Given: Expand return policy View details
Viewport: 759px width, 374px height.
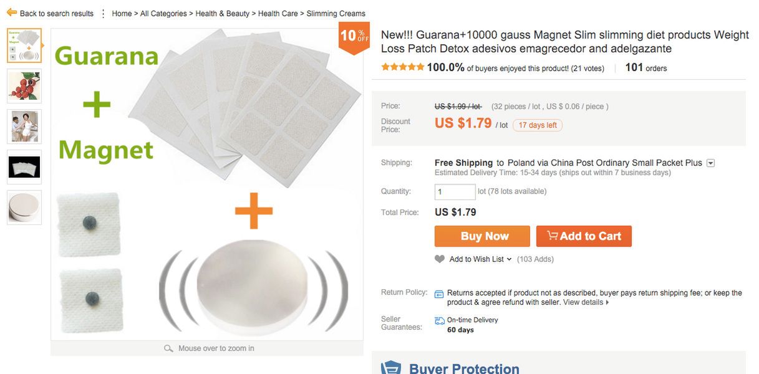Looking at the screenshot, I should coord(586,302).
